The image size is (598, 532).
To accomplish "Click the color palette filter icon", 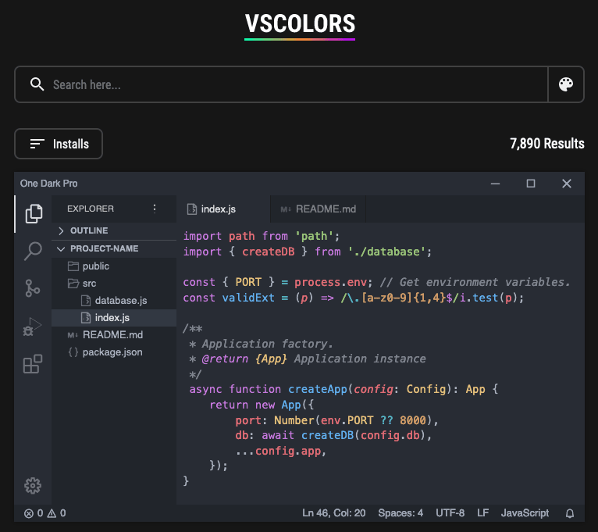I will (566, 84).
